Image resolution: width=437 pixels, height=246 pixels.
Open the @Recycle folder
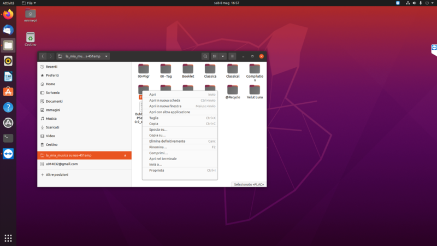pyautogui.click(x=233, y=92)
